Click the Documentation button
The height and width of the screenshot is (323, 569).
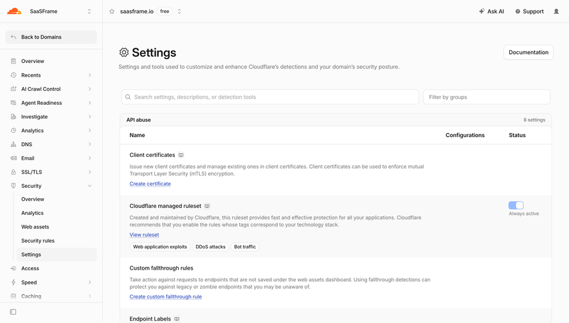(528, 52)
